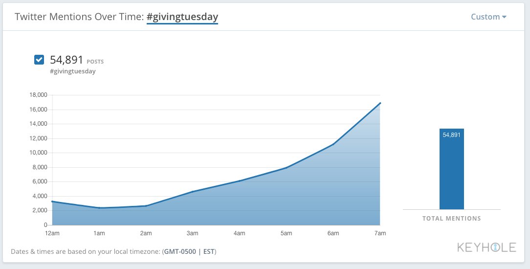Click the underlined #givingtuesday title
Viewport: 530px width, 269px height.
[182, 17]
